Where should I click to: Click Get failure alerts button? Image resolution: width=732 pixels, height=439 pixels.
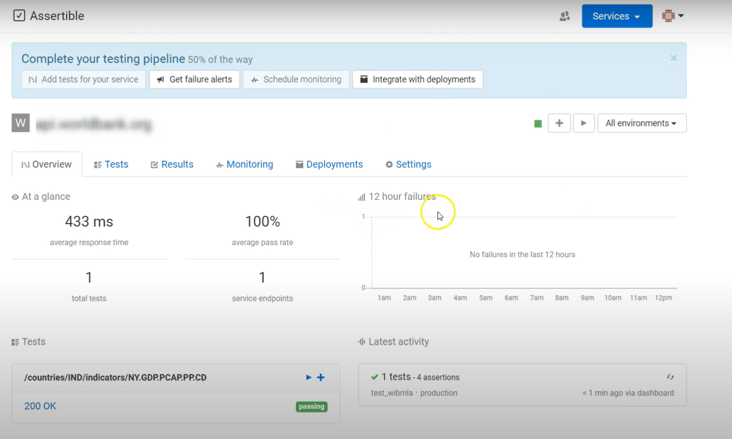coord(195,79)
